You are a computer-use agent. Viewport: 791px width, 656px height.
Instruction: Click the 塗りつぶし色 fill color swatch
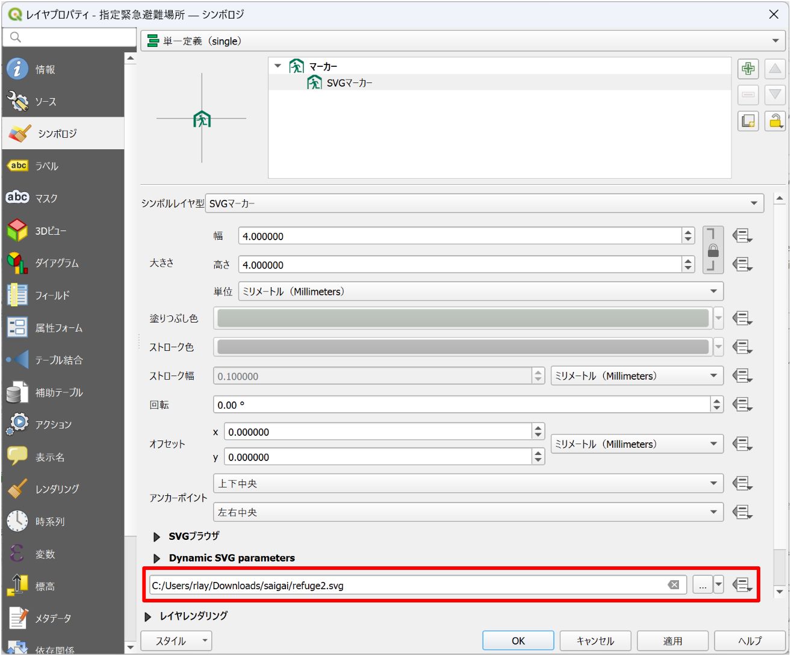[463, 318]
